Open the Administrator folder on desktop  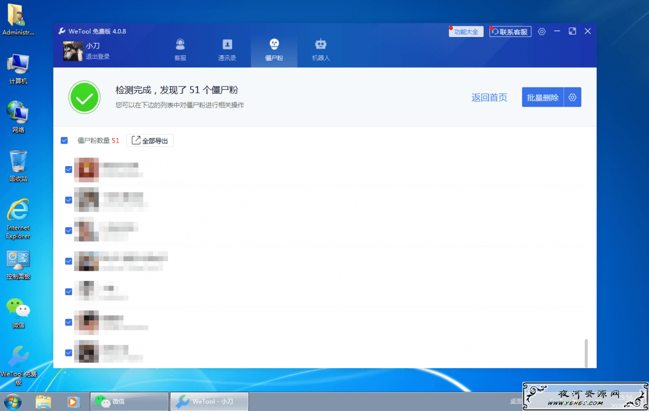(18, 20)
